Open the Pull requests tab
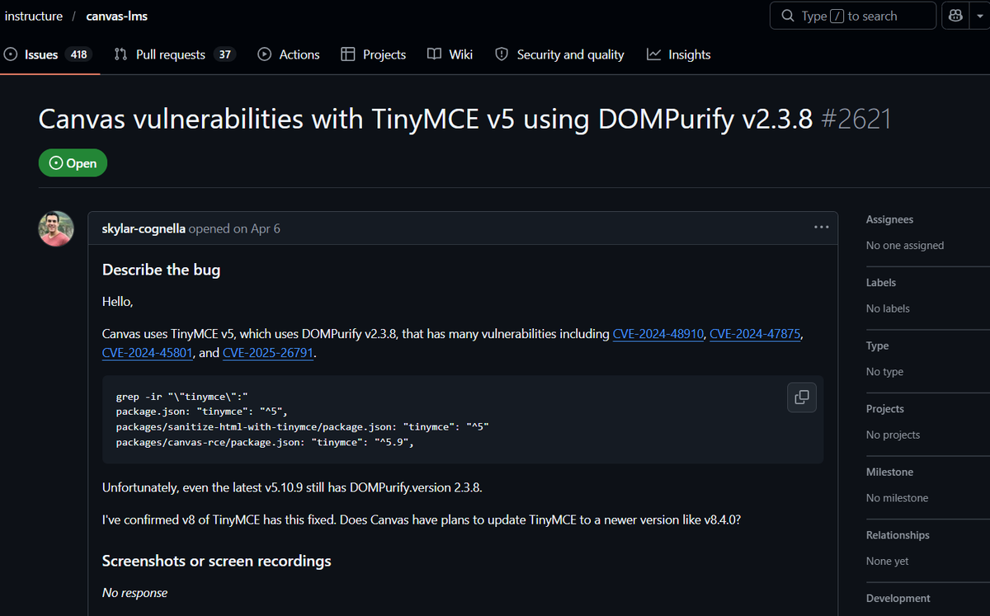990x616 pixels. (175, 54)
